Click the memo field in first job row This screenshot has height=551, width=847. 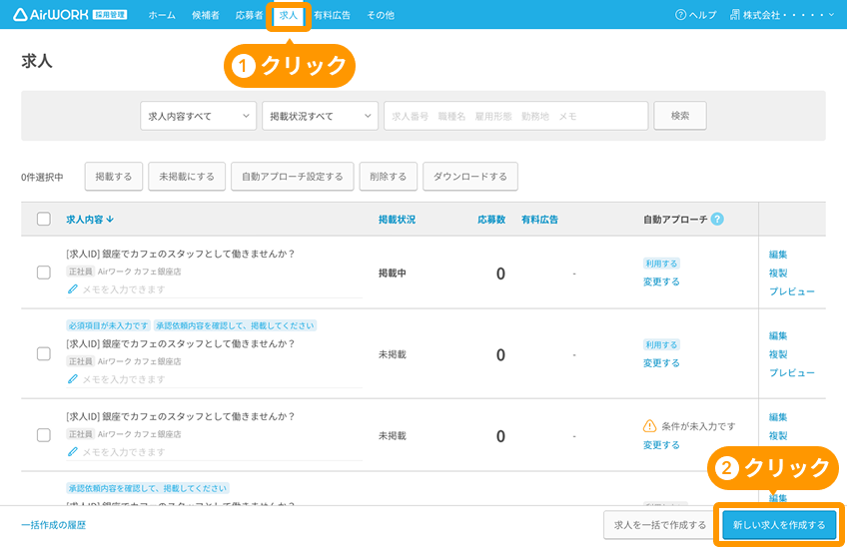214,289
